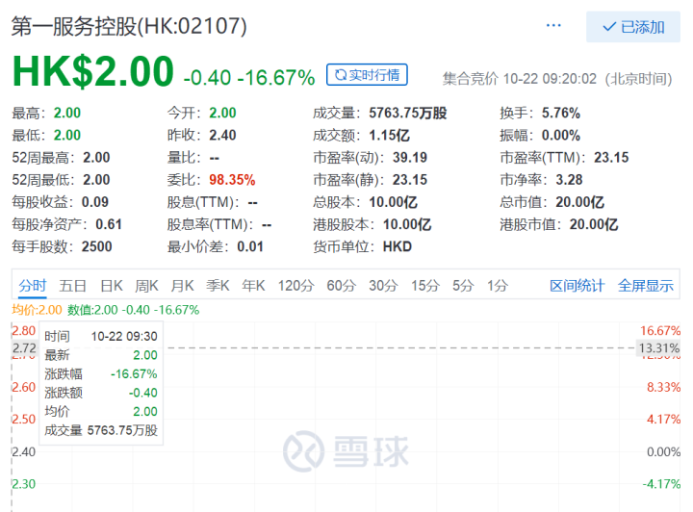Click the 成交额 1.15亿 value
693x512 pixels.
pyautogui.click(x=390, y=135)
